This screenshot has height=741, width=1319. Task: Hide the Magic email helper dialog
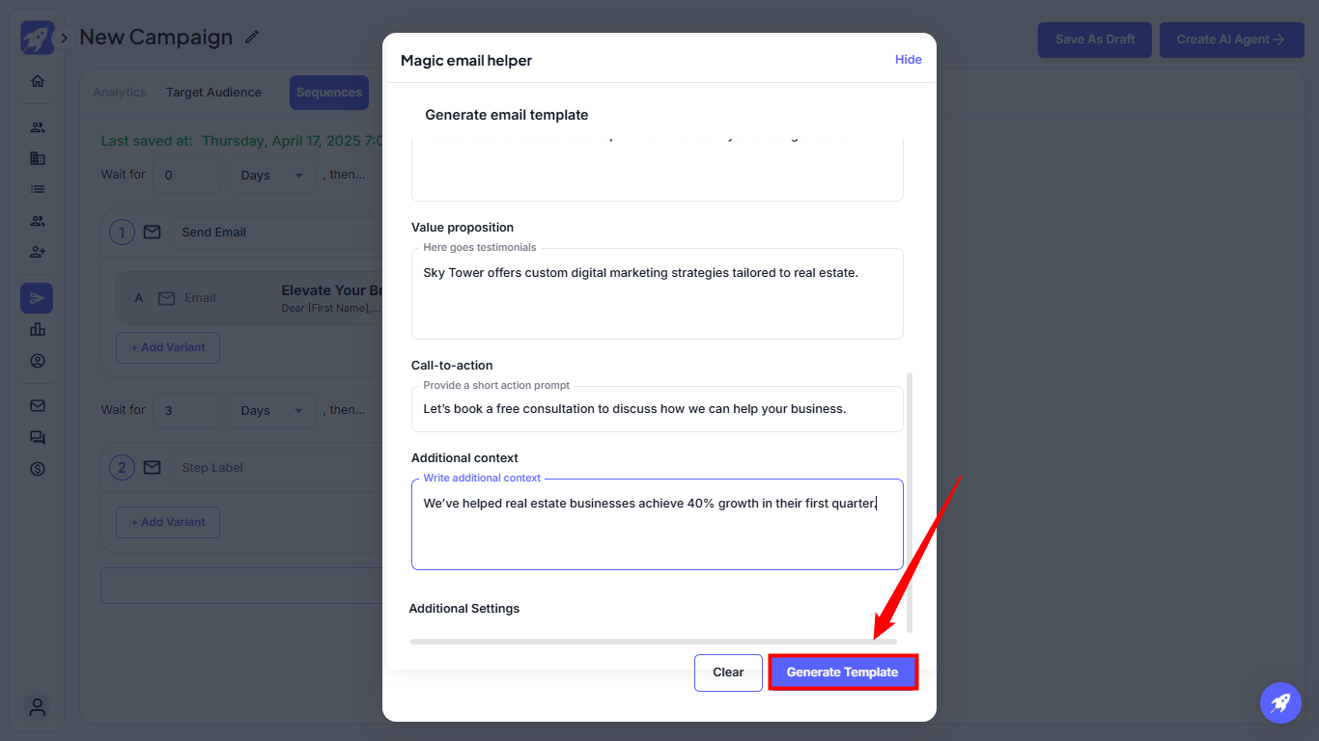(908, 60)
